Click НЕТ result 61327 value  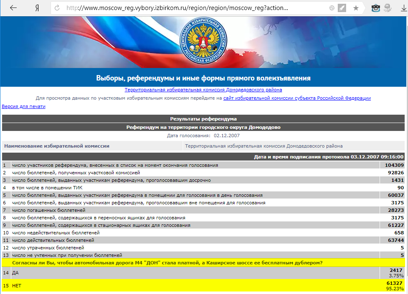(x=395, y=283)
